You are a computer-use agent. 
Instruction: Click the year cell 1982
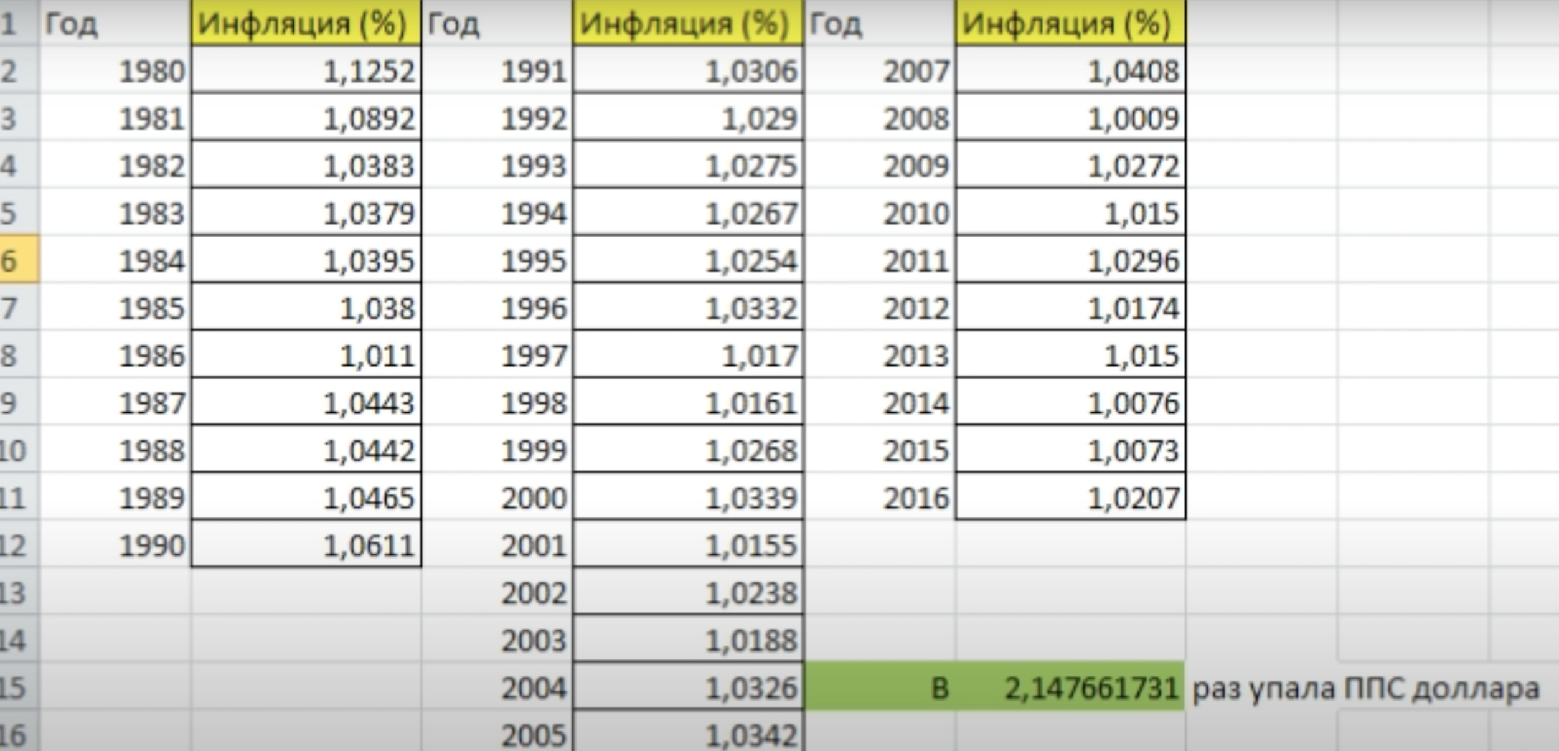pos(116,165)
